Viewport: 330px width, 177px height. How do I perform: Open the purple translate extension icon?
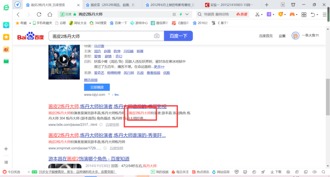[x=269, y=14]
